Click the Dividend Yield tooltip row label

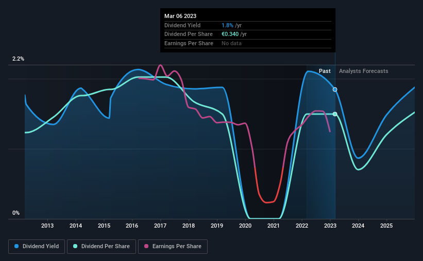pyautogui.click(x=182, y=25)
